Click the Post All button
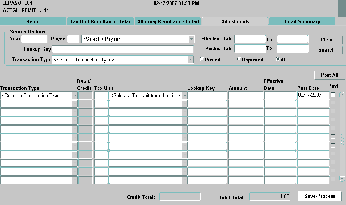Screen dimensions: 346x205 (x=329, y=75)
